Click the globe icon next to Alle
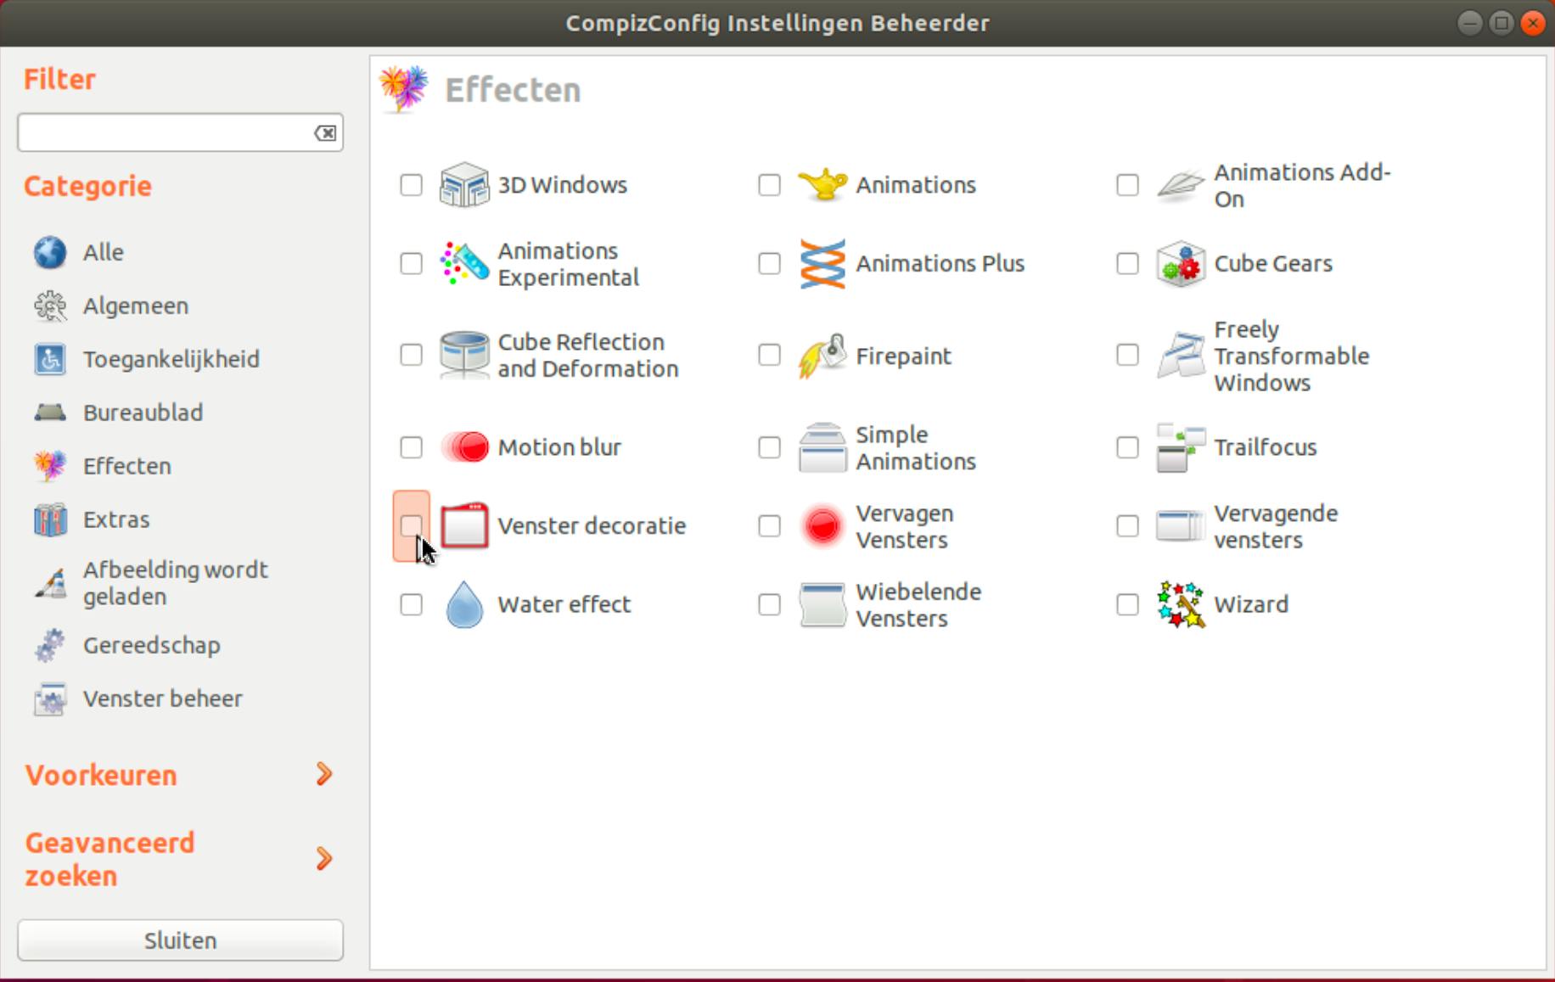1555x982 pixels. click(x=50, y=252)
